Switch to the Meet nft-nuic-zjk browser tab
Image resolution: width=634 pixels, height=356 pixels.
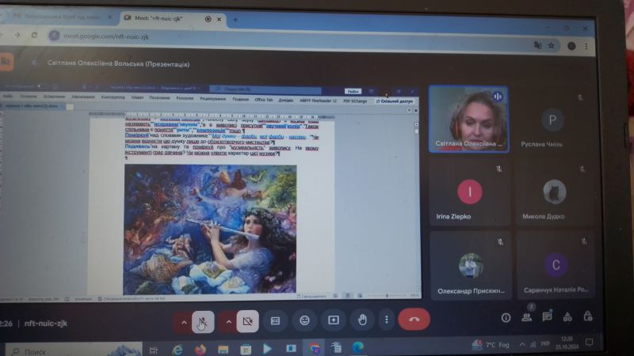pyautogui.click(x=170, y=18)
